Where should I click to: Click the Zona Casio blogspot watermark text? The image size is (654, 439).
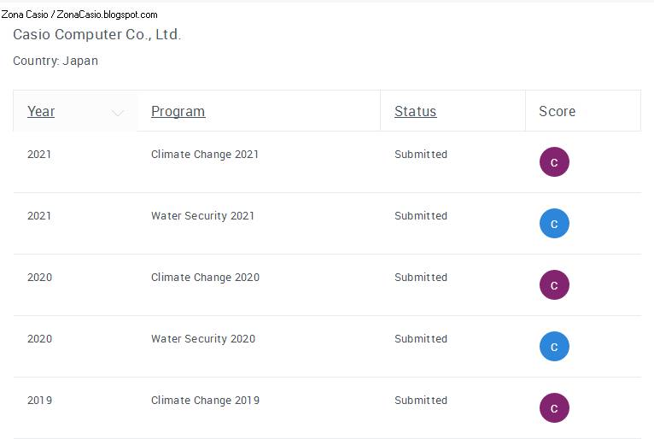click(x=79, y=15)
